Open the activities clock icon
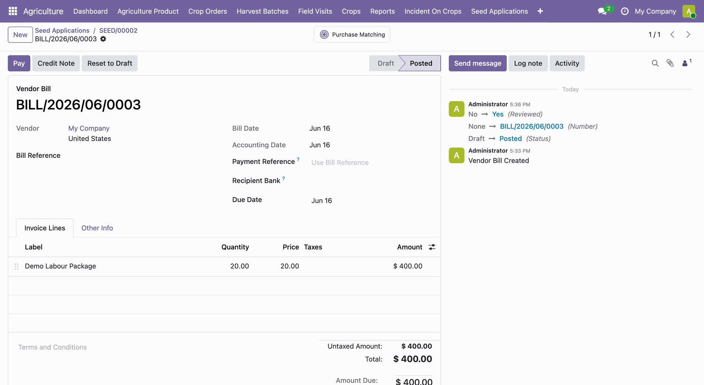 (625, 11)
